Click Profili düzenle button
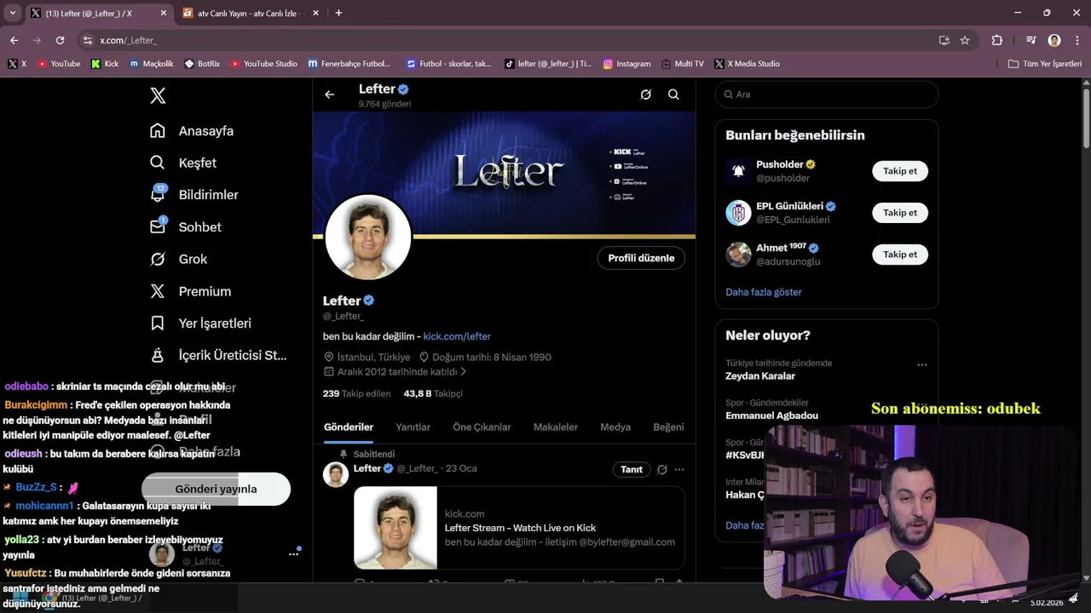This screenshot has width=1091, height=613. click(x=641, y=258)
